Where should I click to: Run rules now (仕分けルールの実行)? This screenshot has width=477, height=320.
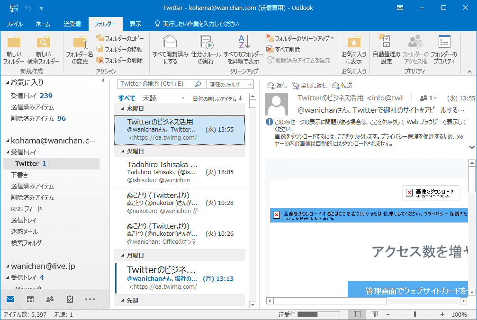[206, 50]
